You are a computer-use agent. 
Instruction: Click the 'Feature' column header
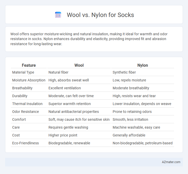[x=29, y=65]
